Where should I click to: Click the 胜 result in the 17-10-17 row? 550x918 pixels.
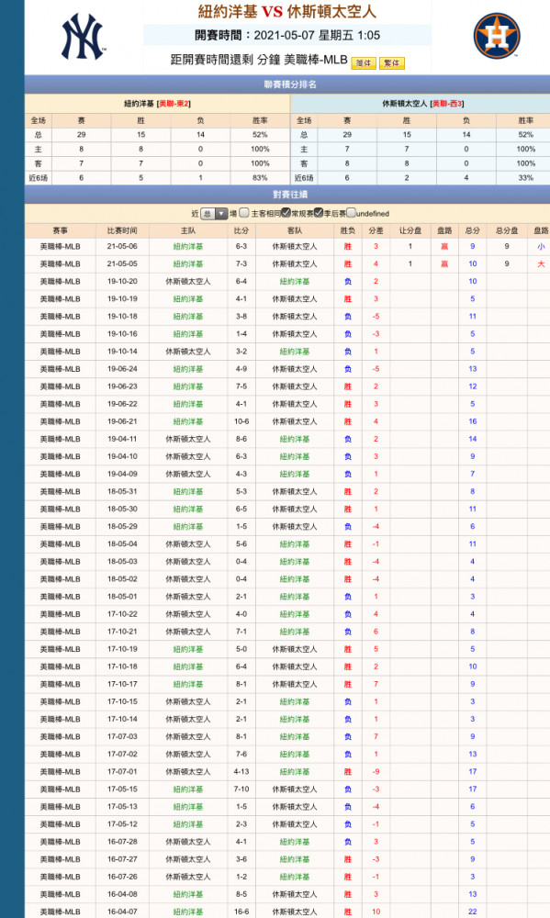coord(348,685)
